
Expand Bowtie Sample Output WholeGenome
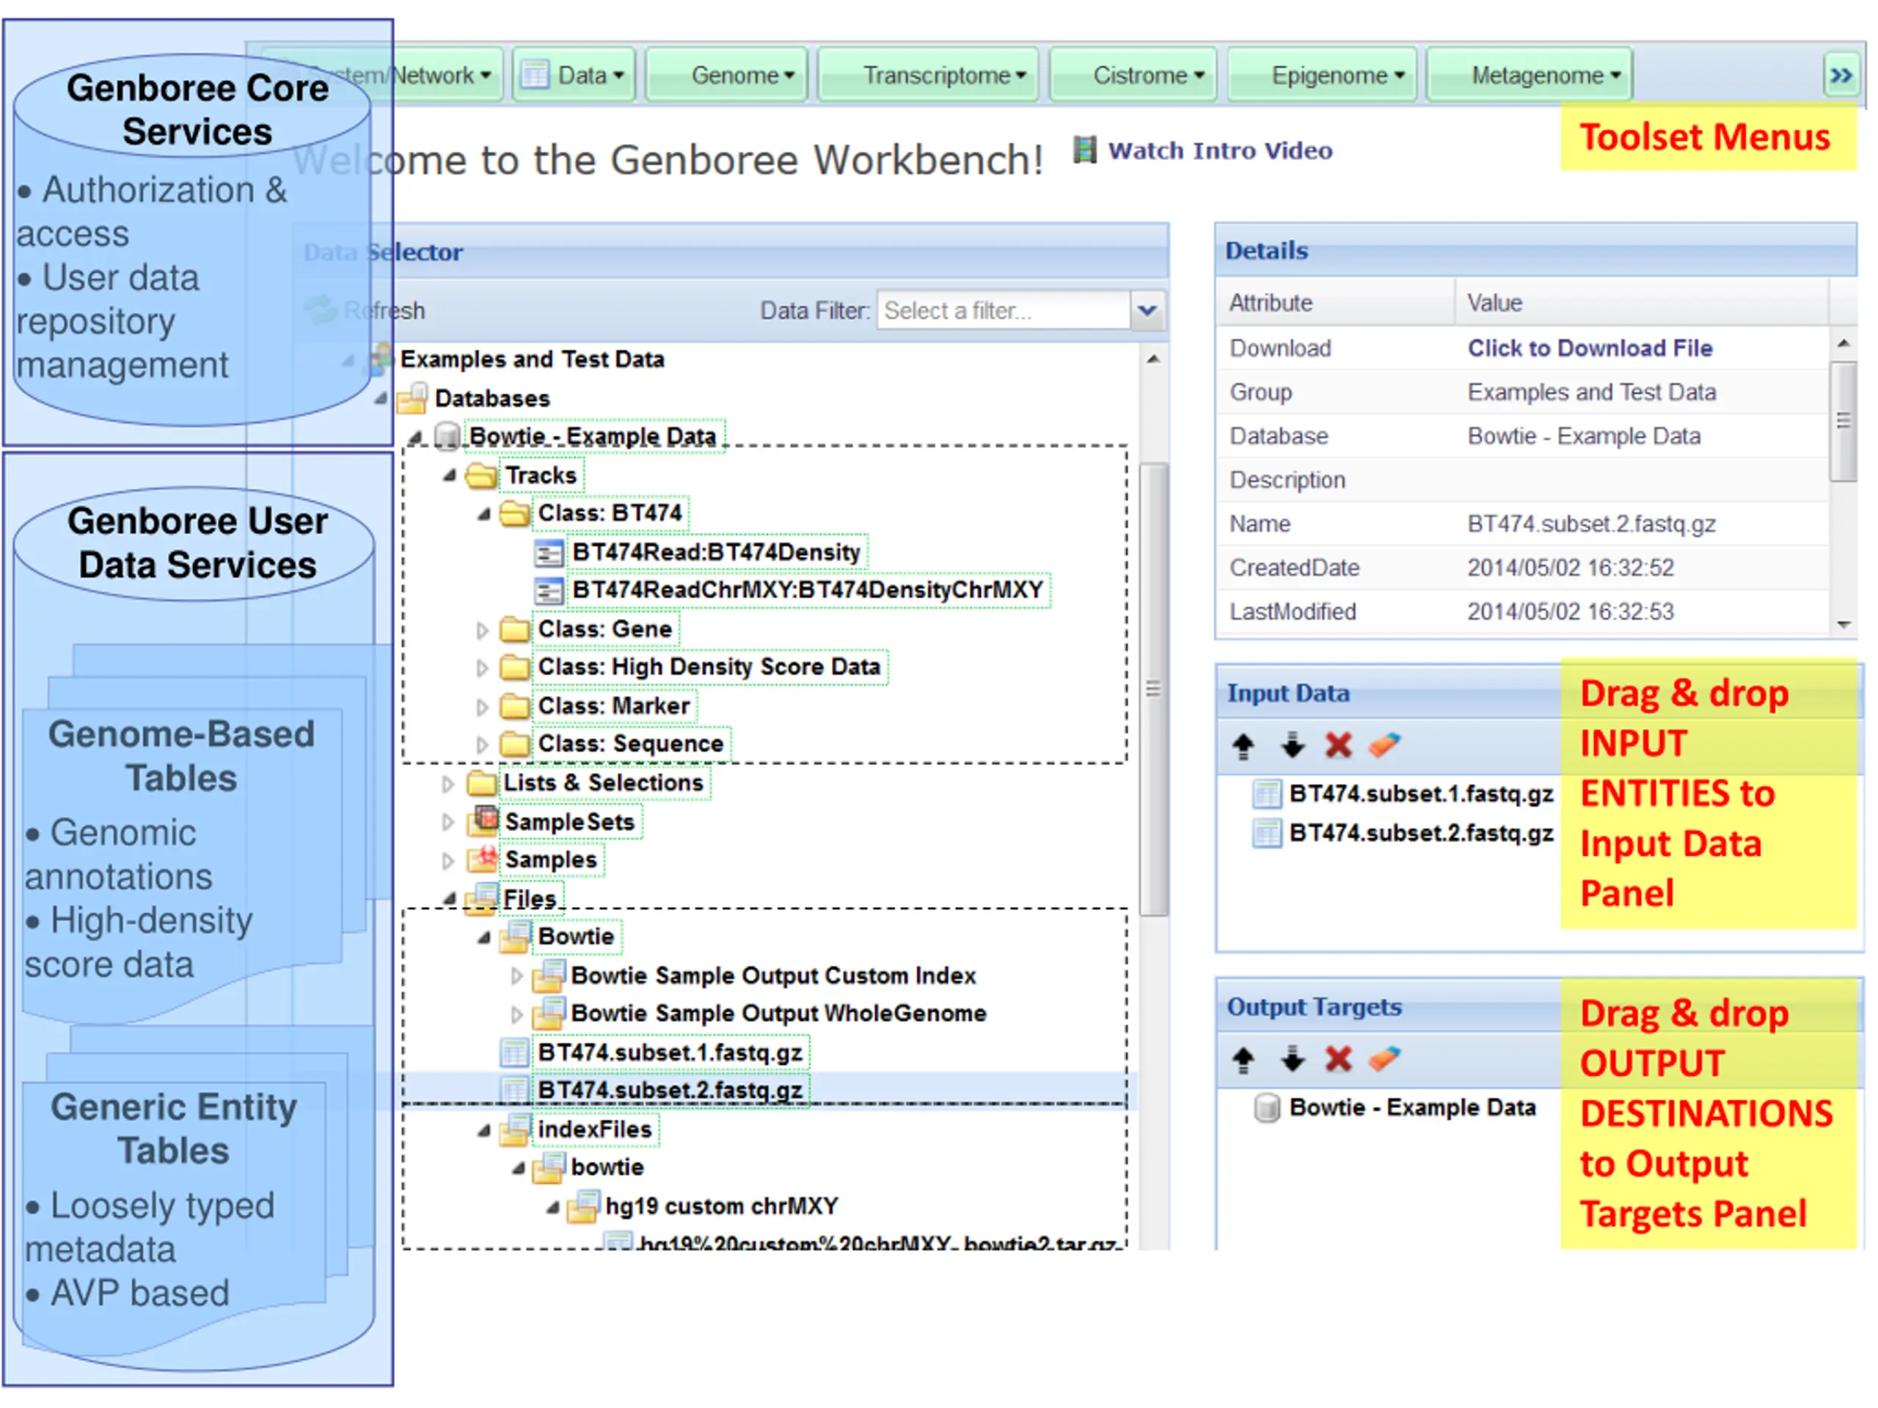coord(516,1014)
